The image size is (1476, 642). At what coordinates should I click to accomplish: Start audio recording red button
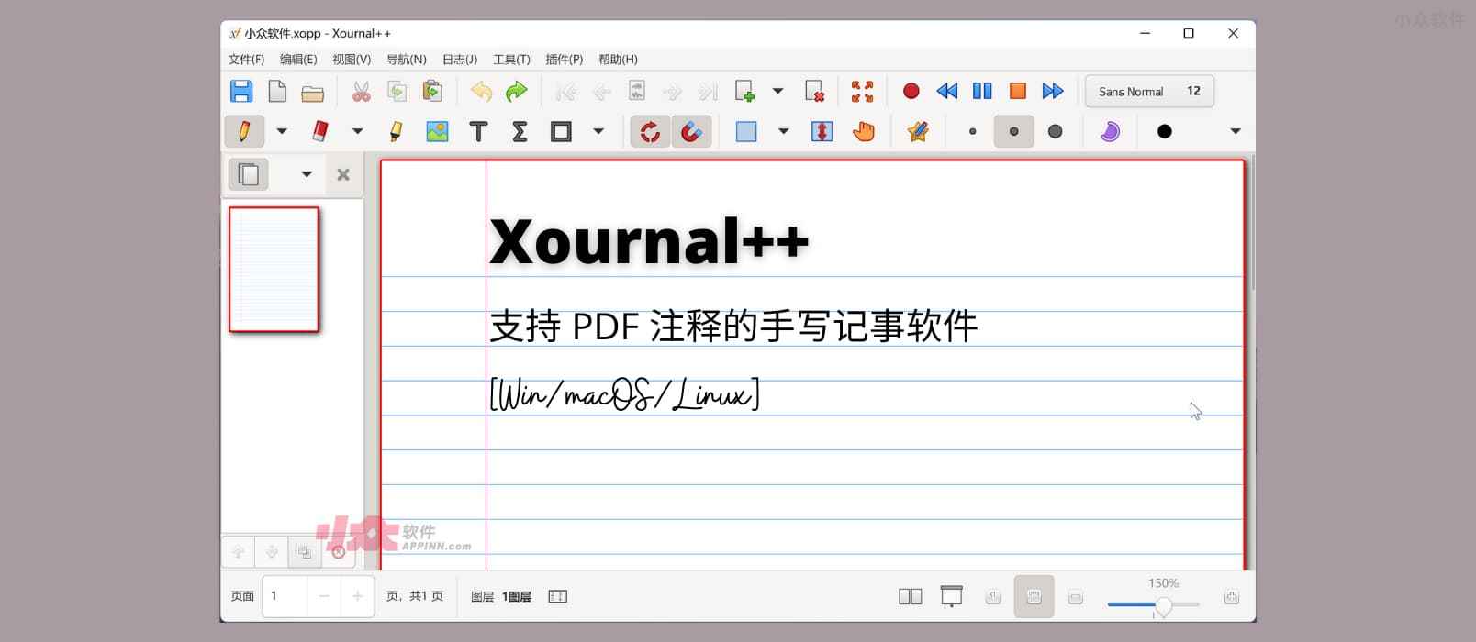[911, 91]
